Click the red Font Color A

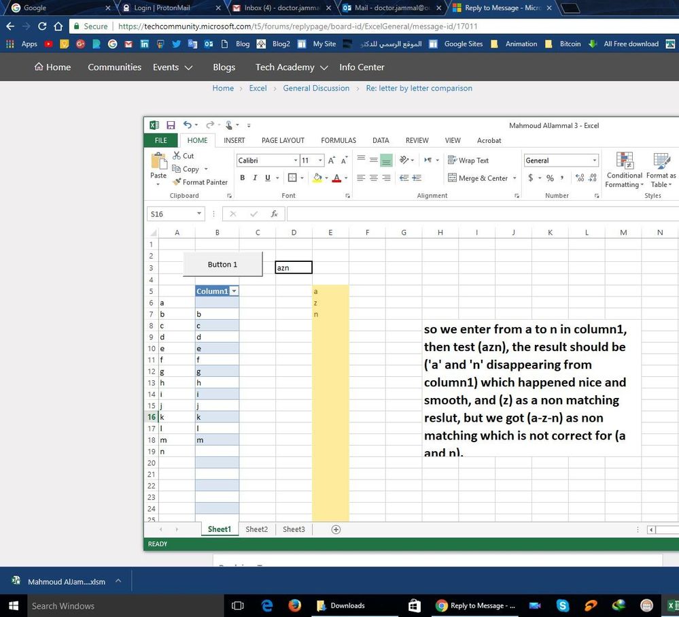336,178
